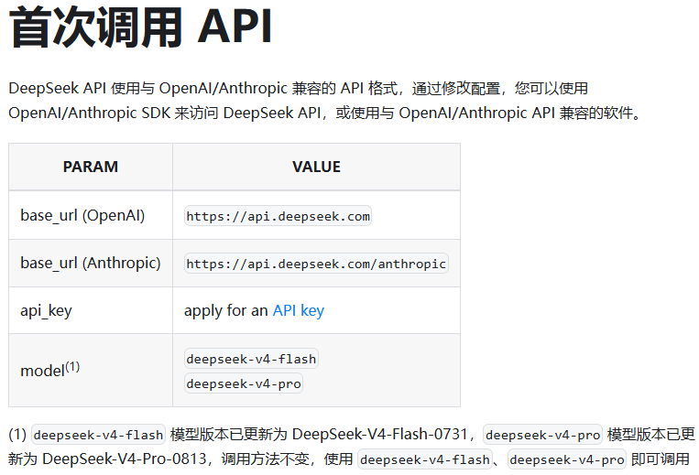Viewport: 699px width, 475px height.
Task: Click deepseek-v4-pro code tag before 即可调用
Action: [x=566, y=459]
